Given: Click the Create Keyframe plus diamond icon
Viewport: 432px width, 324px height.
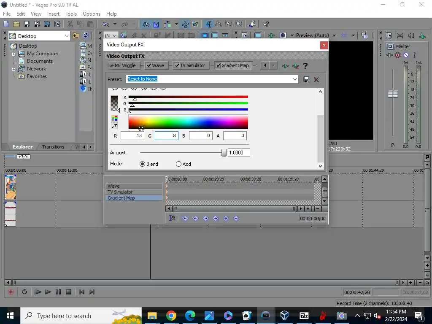Looking at the screenshot, I should (226, 219).
